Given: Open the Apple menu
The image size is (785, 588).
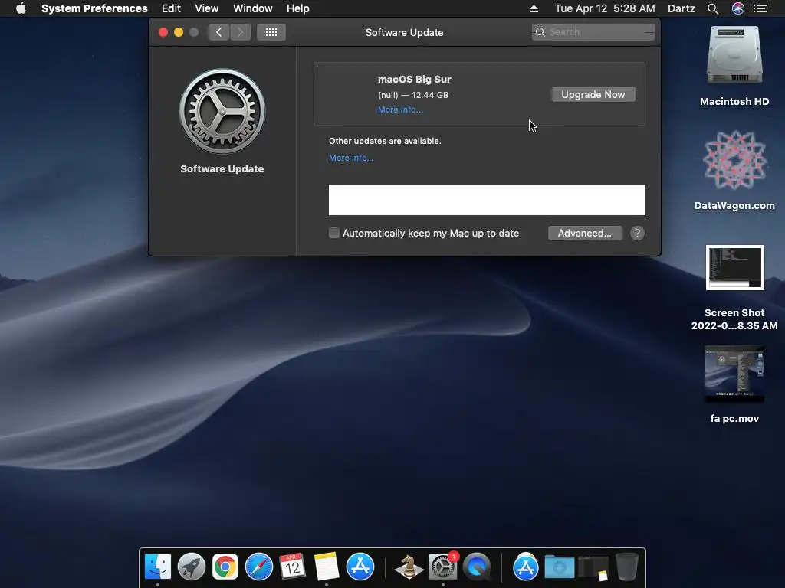Looking at the screenshot, I should coord(21,8).
